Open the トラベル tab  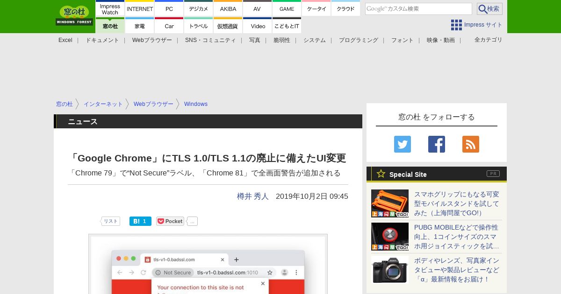pos(199,26)
